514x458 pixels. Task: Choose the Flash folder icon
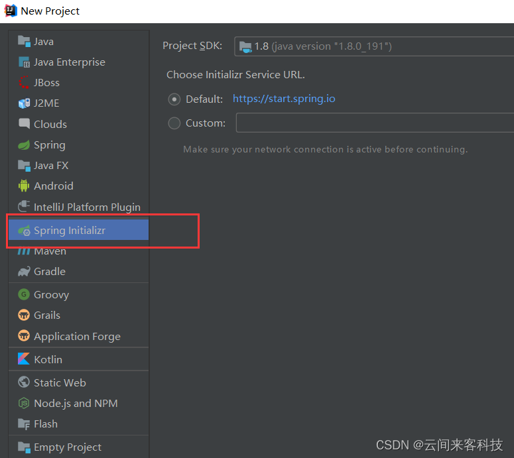24,424
